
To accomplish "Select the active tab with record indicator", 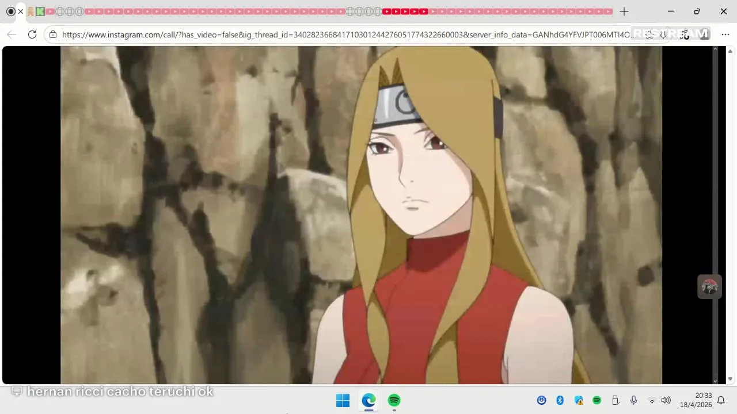I will pyautogui.click(x=10, y=11).
